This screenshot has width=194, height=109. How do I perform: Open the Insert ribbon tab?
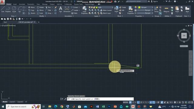point(15,4)
